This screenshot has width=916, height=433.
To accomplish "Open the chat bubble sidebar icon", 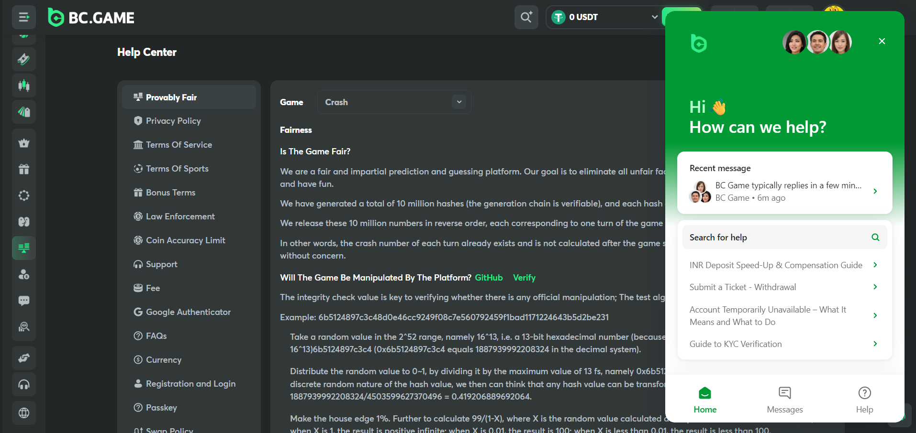I will 24,301.
